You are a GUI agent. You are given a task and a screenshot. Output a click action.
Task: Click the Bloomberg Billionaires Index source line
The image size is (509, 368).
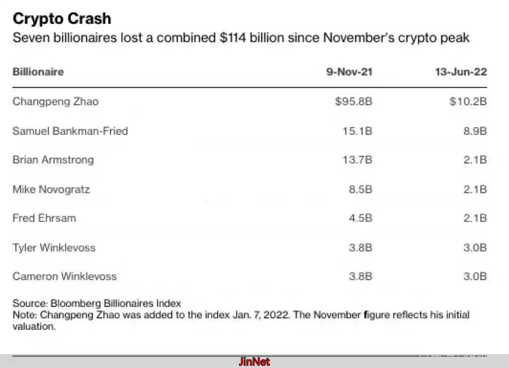97,303
